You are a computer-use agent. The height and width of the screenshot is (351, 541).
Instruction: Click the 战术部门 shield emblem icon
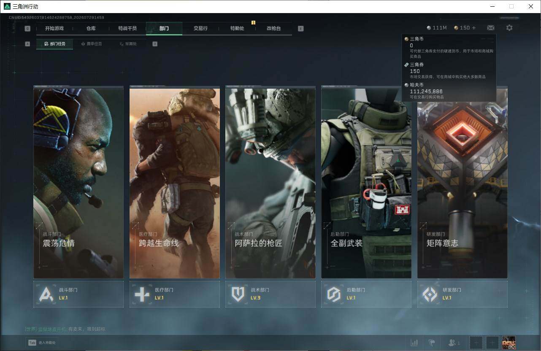238,294
